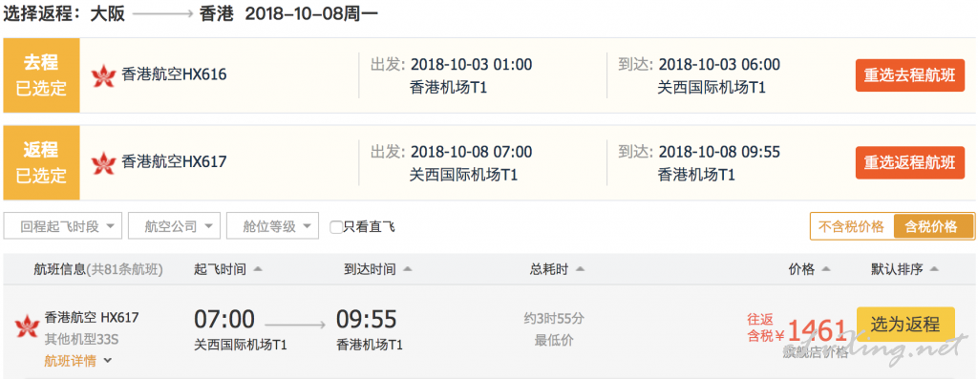Viewport: 978px width, 379px height.
Task: Open the 航空公司 filter dropdown
Action: pos(174,225)
